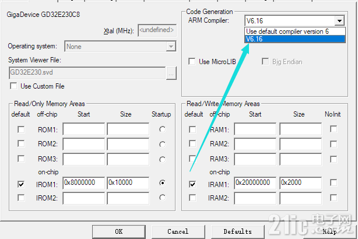Viewport: 358px width, 239px height.
Task: Toggle the Big Endian checkbox
Action: pyautogui.click(x=265, y=62)
